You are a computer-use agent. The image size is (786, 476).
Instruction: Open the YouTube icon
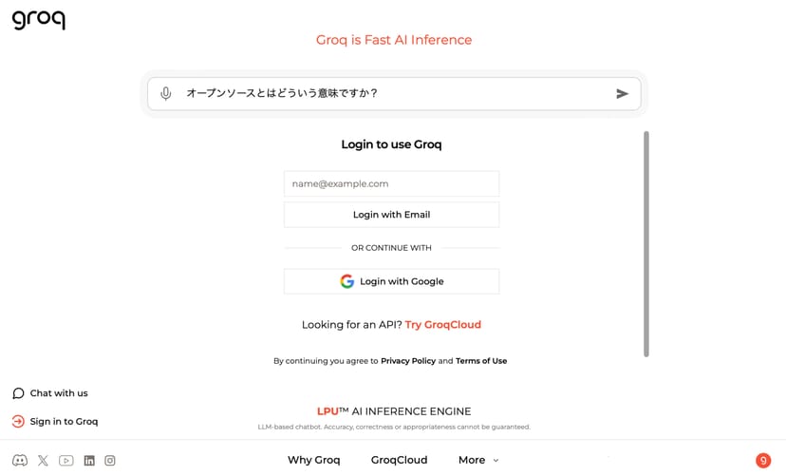65,461
